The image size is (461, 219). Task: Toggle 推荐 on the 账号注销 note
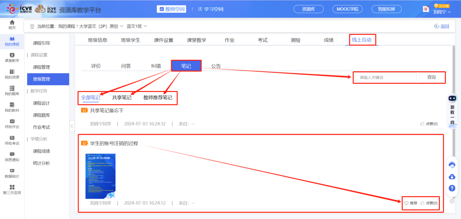[411, 203]
